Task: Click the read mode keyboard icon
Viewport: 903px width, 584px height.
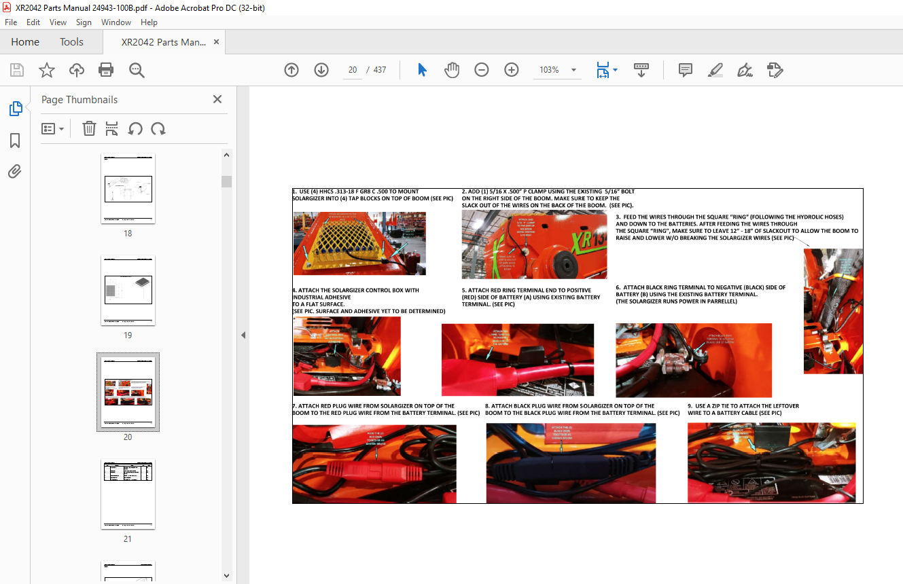Action: coord(641,70)
